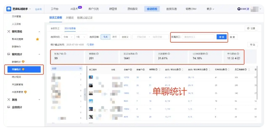Click the 导出 button

(x=252, y=45)
